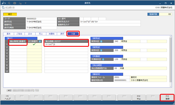
Task: Click the 振込専用口座番号 column header
Action: tap(18, 41)
